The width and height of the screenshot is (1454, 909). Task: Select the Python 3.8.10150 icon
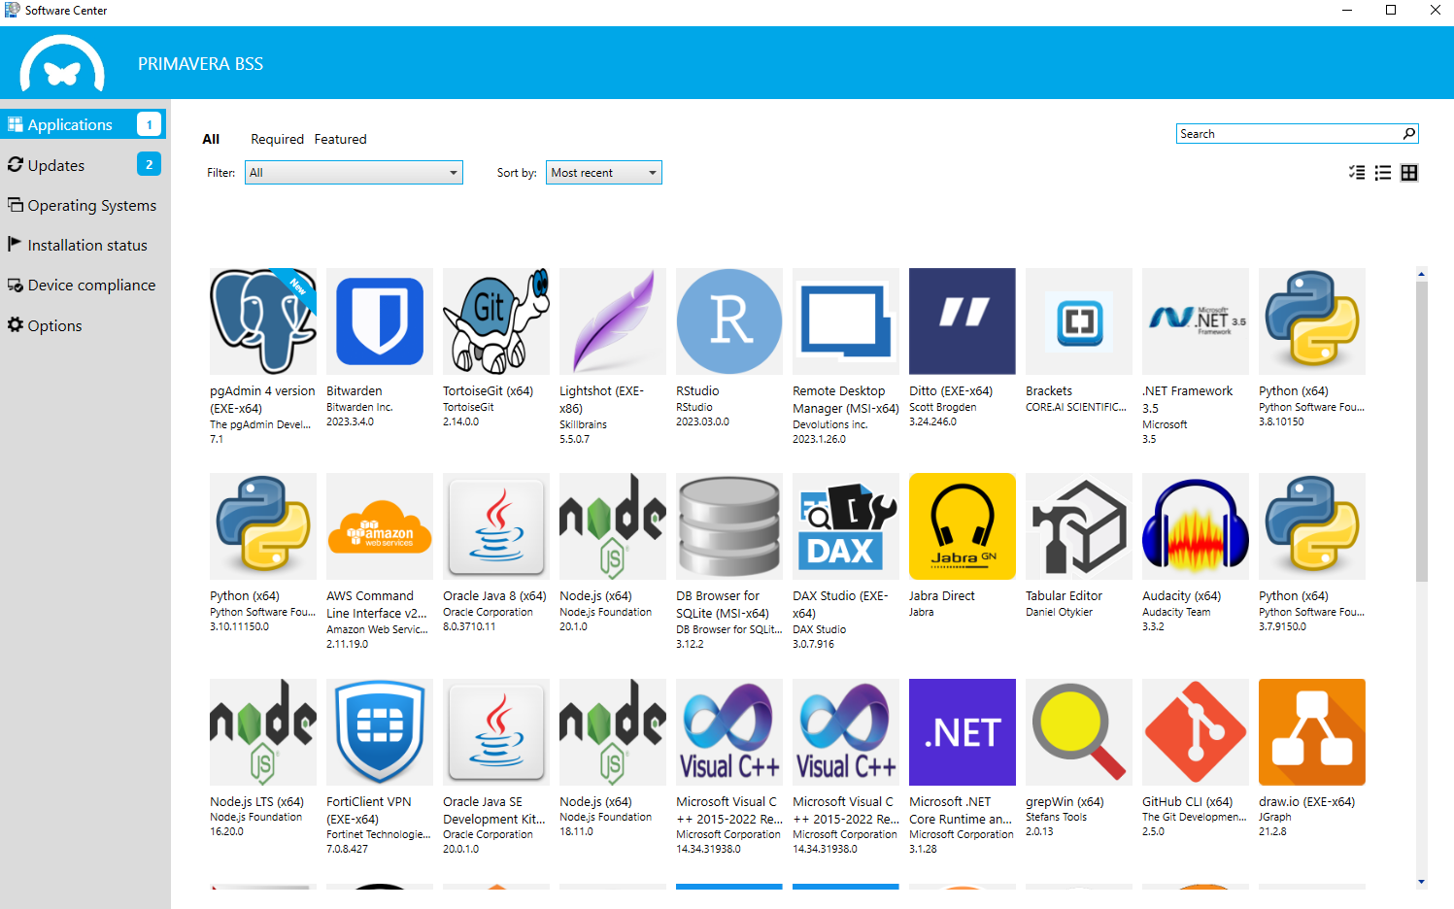[x=1312, y=321]
